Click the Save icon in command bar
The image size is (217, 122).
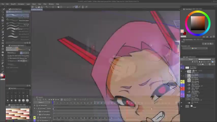point(41,7)
